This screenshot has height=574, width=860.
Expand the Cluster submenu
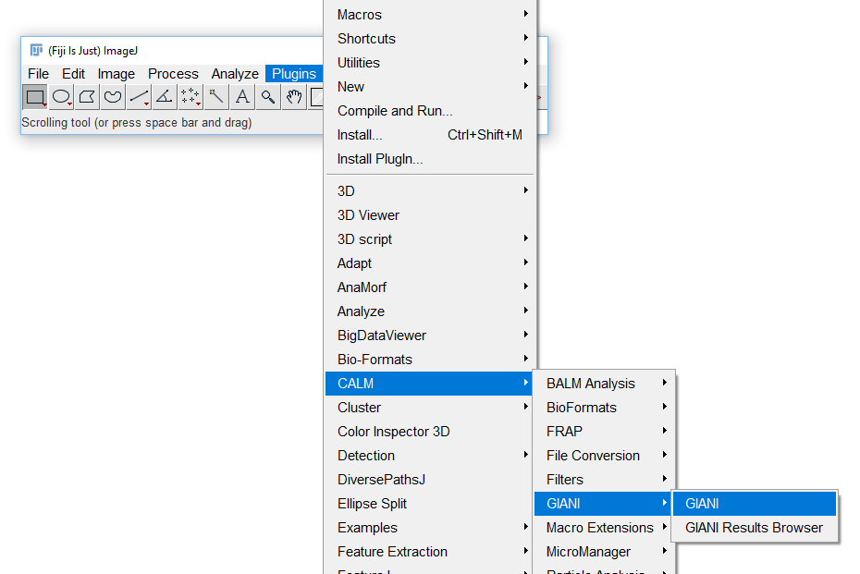pos(429,408)
